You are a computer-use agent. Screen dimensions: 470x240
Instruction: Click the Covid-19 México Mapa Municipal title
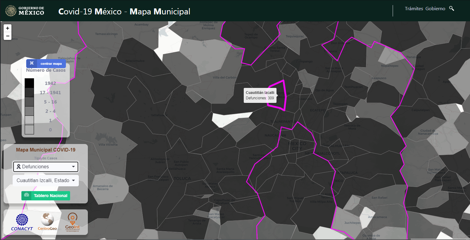tap(124, 11)
